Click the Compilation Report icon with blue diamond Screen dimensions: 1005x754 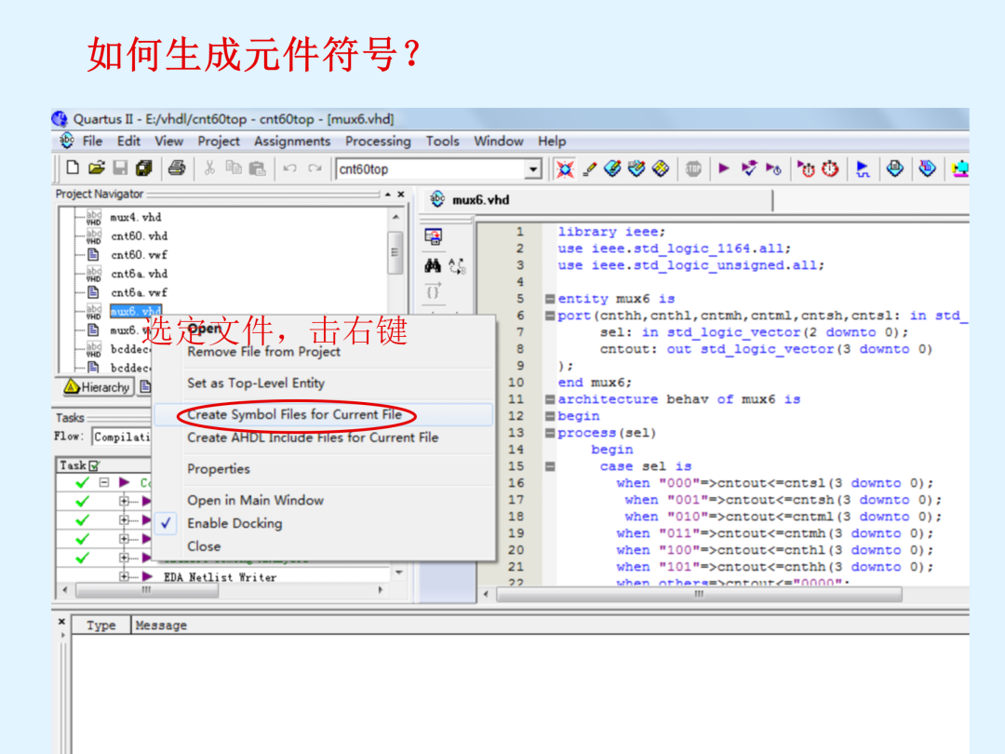pyautogui.click(x=895, y=168)
